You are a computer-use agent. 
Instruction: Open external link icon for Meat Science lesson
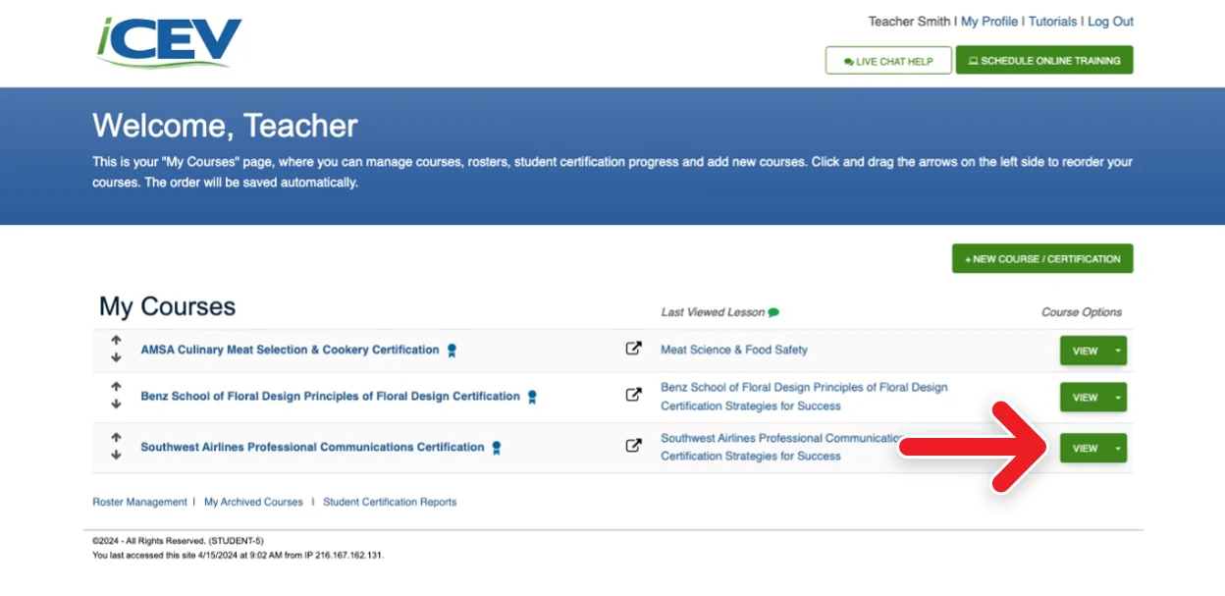634,349
